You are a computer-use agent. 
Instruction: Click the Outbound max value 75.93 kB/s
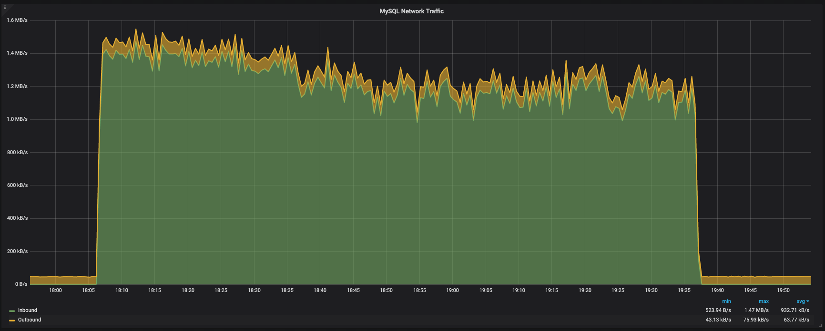756,320
